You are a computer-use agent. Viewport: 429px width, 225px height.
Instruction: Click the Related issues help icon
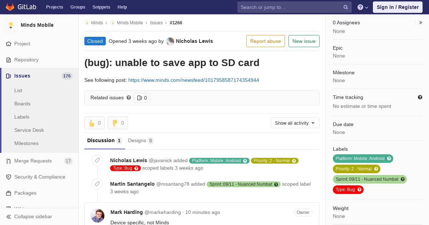point(129,97)
